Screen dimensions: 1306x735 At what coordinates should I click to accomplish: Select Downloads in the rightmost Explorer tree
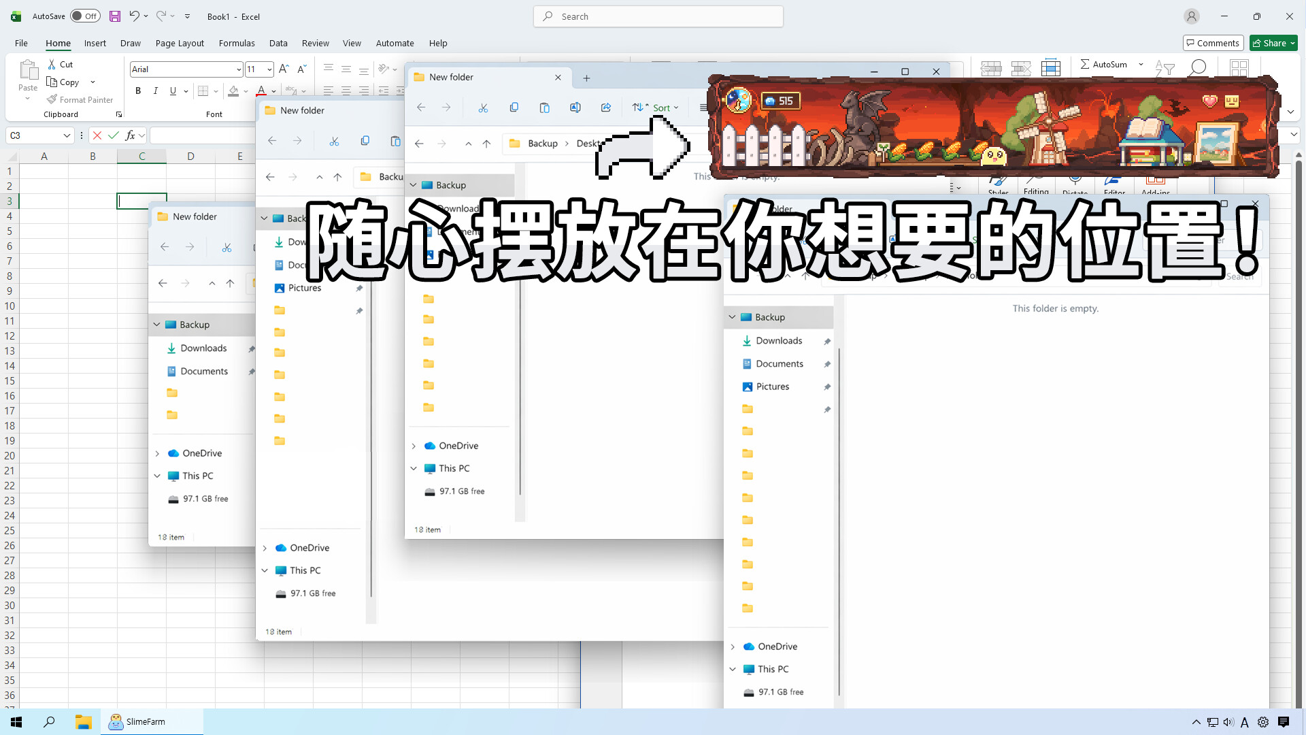coord(780,341)
